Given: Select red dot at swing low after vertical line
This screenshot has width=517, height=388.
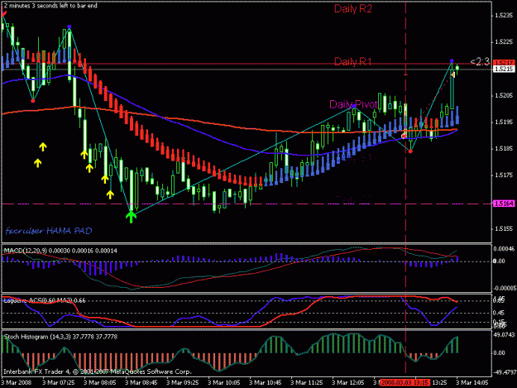Looking at the screenshot, I should coord(410,151).
